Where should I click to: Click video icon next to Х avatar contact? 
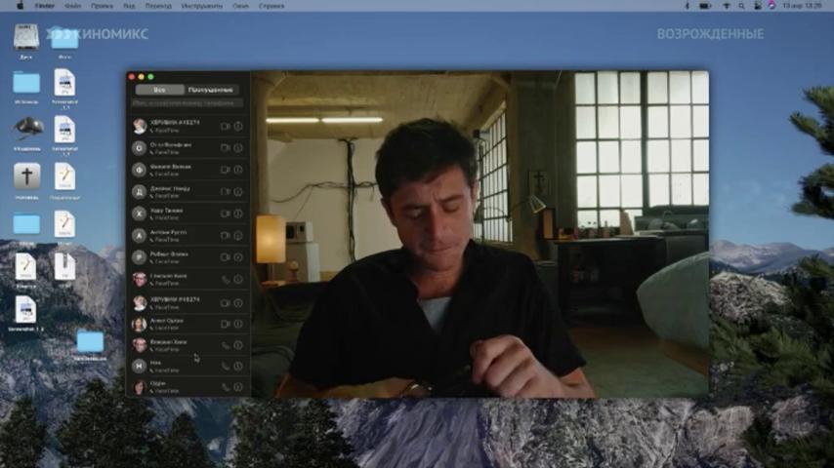point(225,214)
